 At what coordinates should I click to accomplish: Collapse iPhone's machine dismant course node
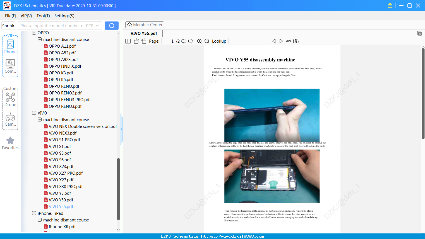(40, 220)
